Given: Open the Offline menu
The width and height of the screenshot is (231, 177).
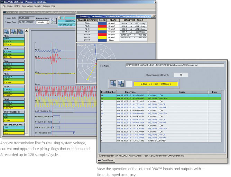Looking at the screenshot, I should [17, 6].
